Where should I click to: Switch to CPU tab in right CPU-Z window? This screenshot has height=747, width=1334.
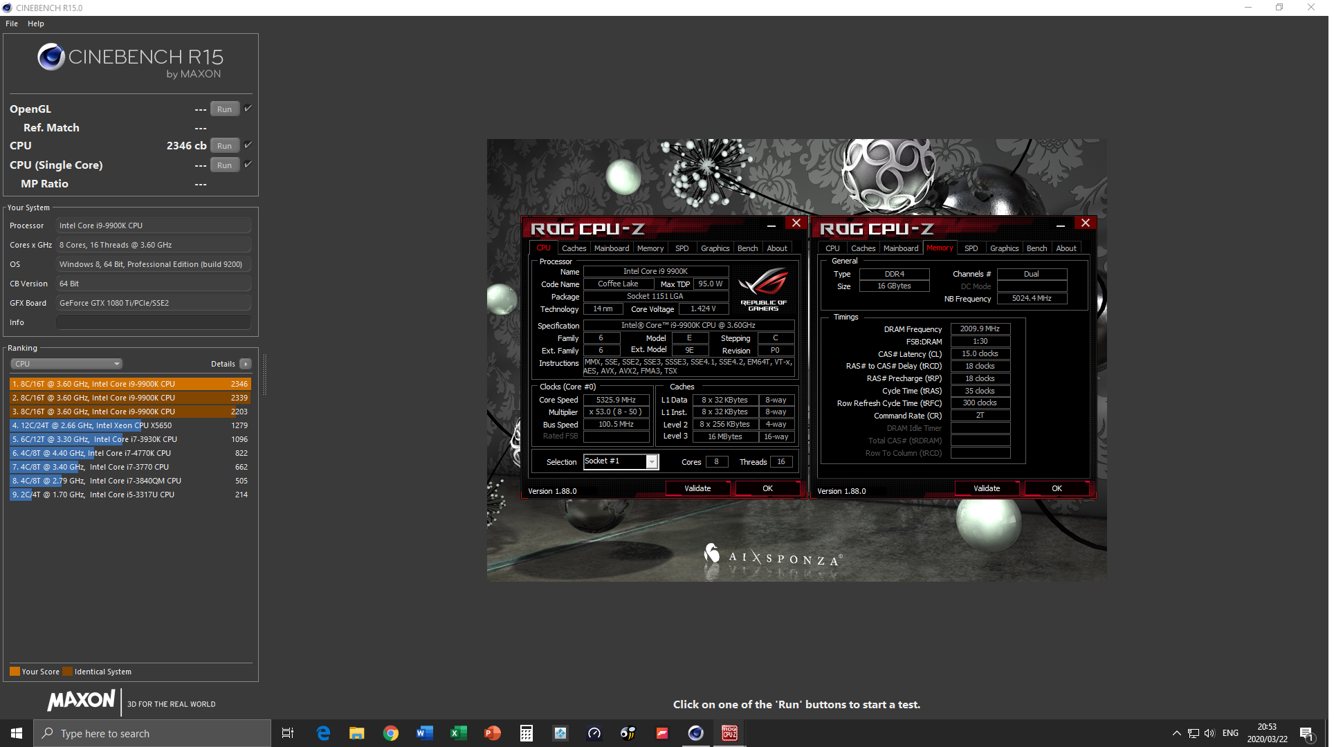[x=832, y=248]
